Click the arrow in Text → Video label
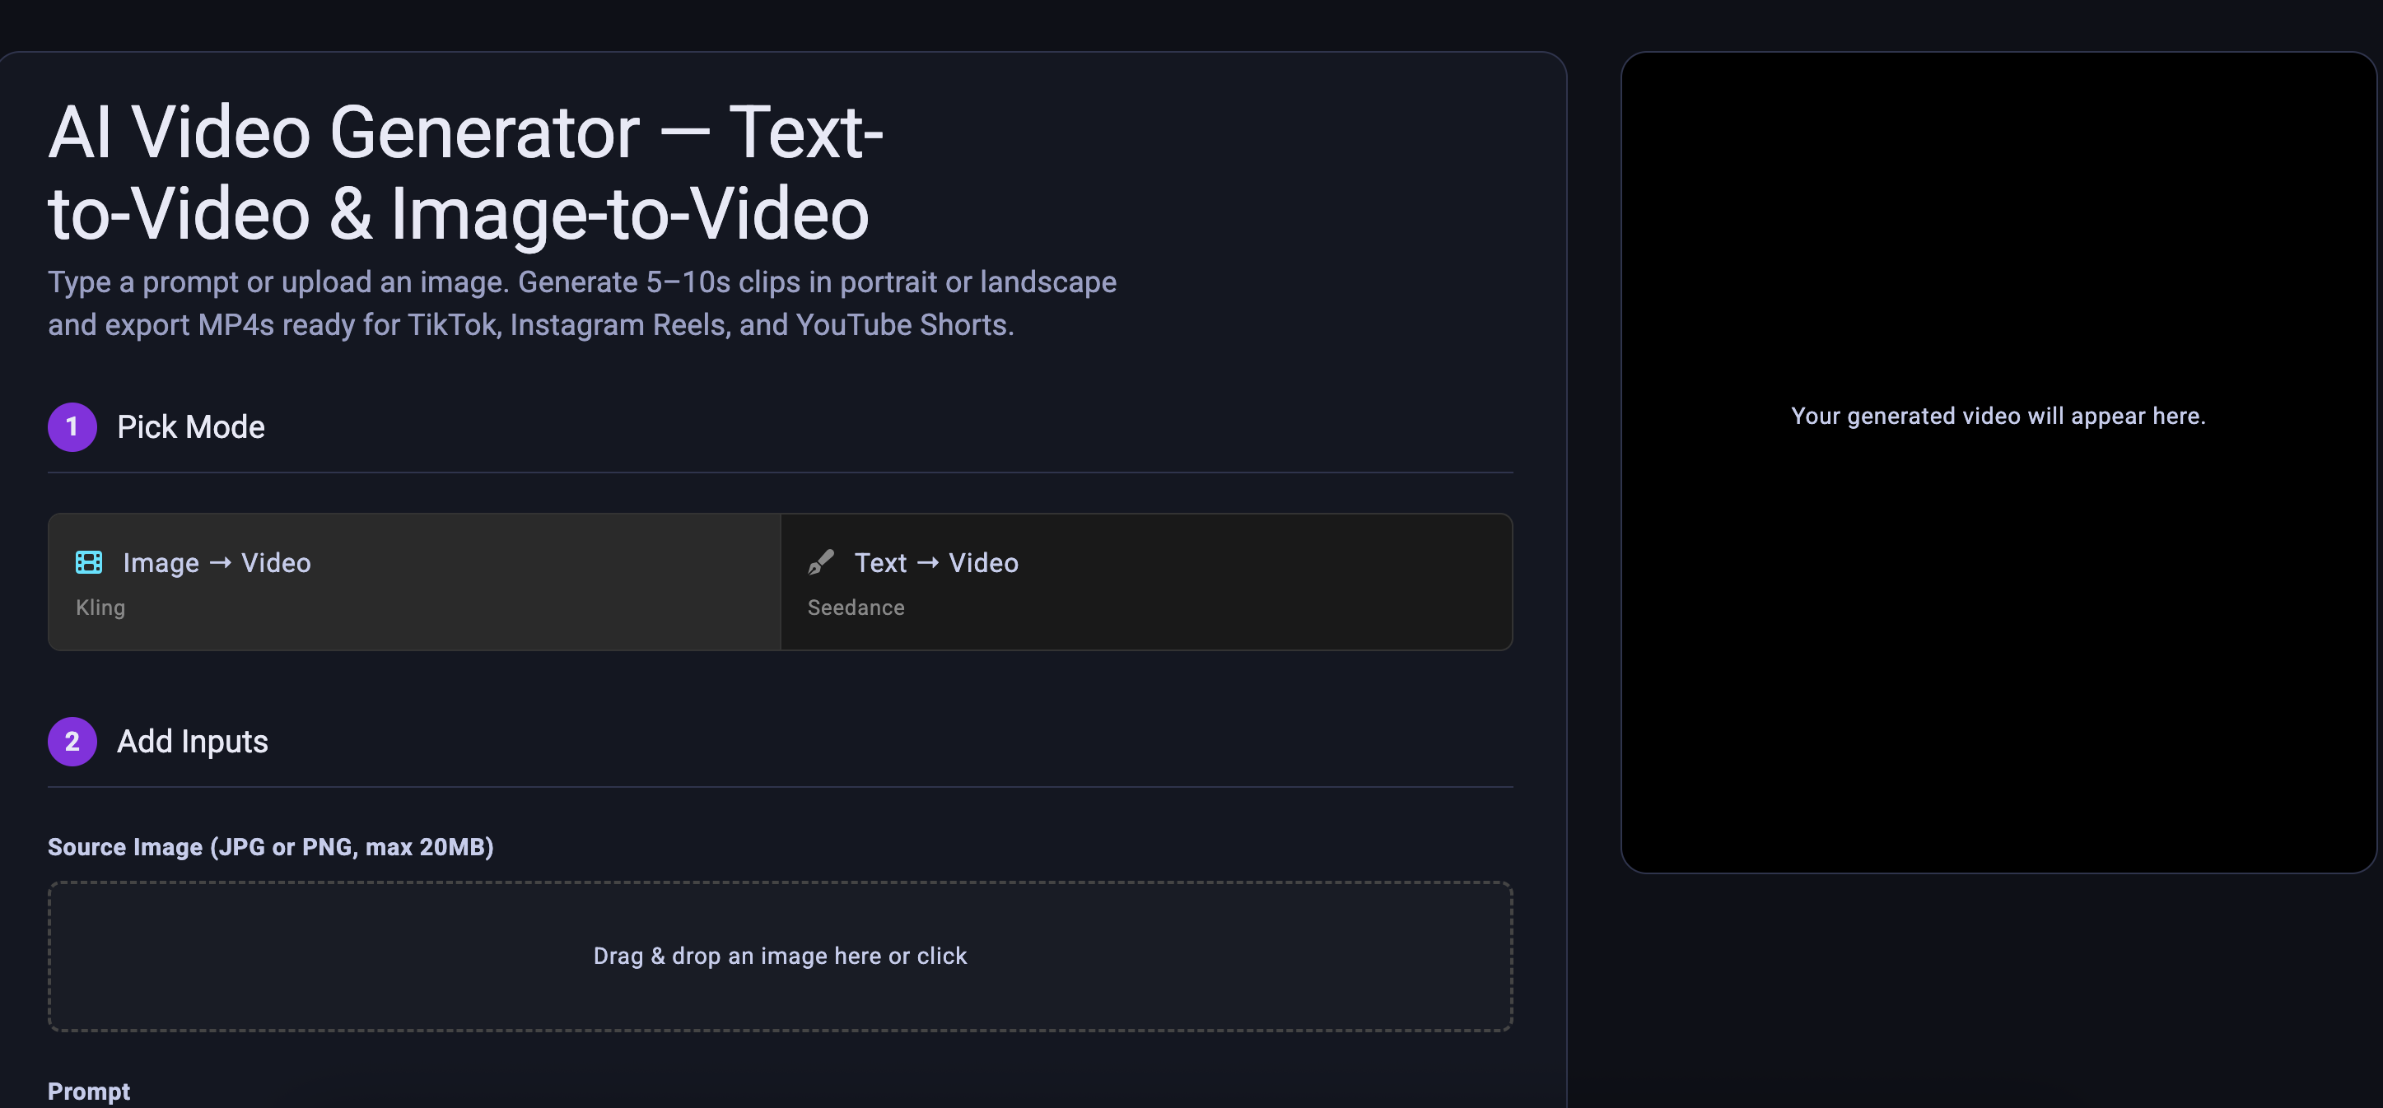Viewport: 2383px width, 1108px height. (x=928, y=563)
